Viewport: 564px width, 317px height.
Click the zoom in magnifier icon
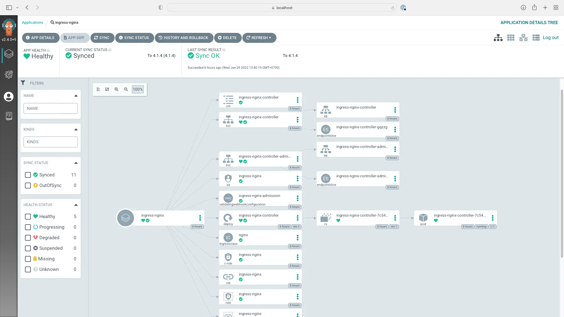tap(116, 89)
